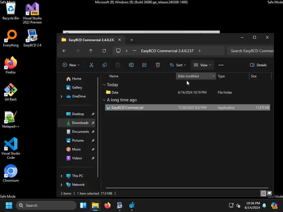Click the Cut scissors icon in toolbar

point(91,65)
